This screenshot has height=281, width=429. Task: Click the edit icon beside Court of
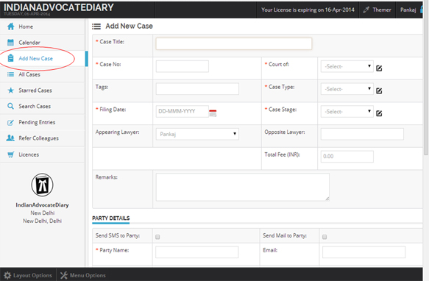[x=379, y=68]
